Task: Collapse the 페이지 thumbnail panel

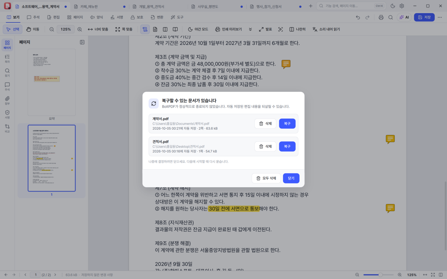Action: (82, 42)
